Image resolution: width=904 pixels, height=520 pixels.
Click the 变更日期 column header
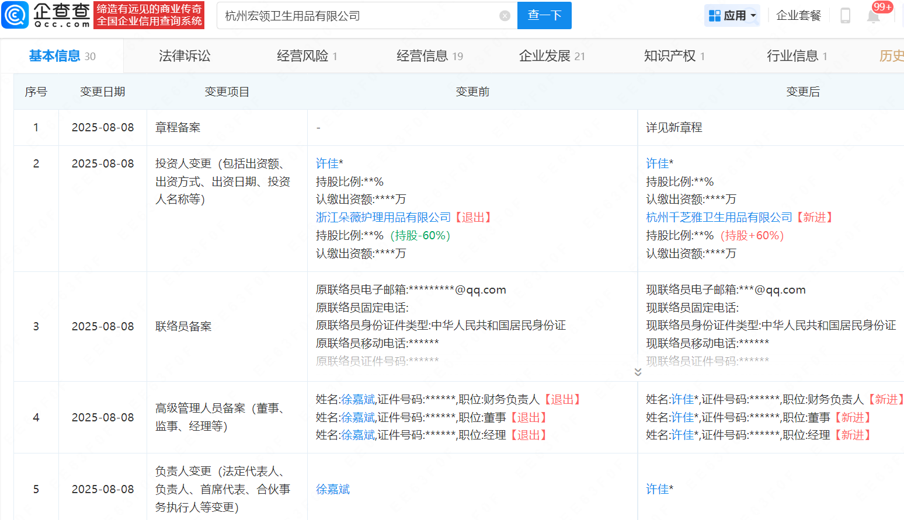click(x=103, y=92)
